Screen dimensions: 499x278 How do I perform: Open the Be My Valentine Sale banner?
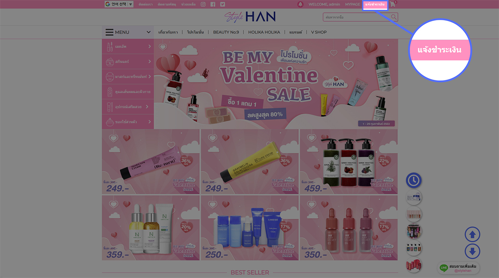pos(276,84)
